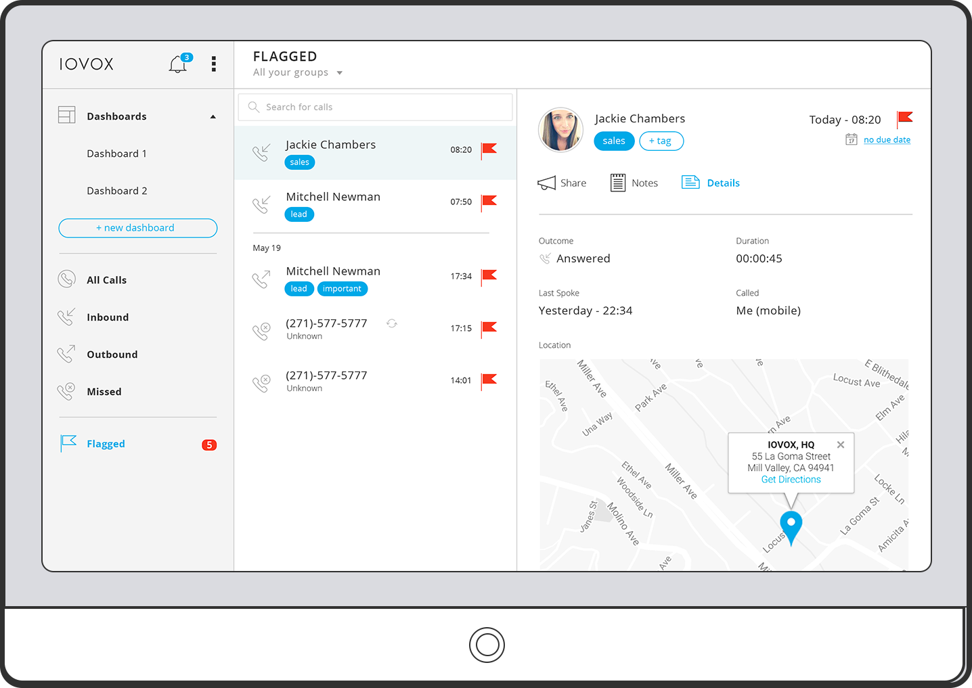The height and width of the screenshot is (688, 972).
Task: Click the calendar icon near no due date
Action: coord(852,139)
